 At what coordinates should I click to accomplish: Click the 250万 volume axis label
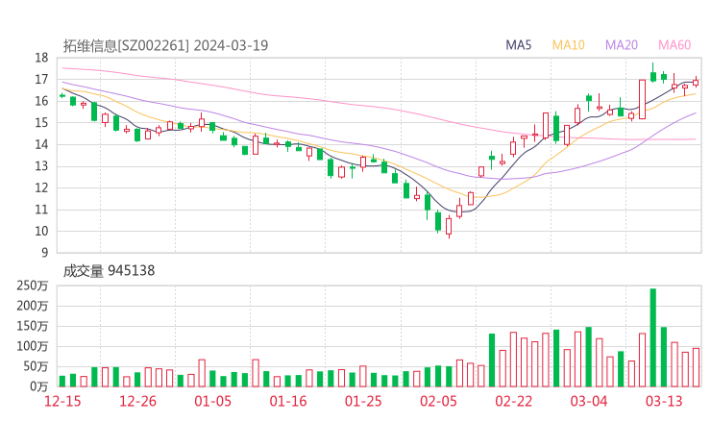(x=33, y=286)
